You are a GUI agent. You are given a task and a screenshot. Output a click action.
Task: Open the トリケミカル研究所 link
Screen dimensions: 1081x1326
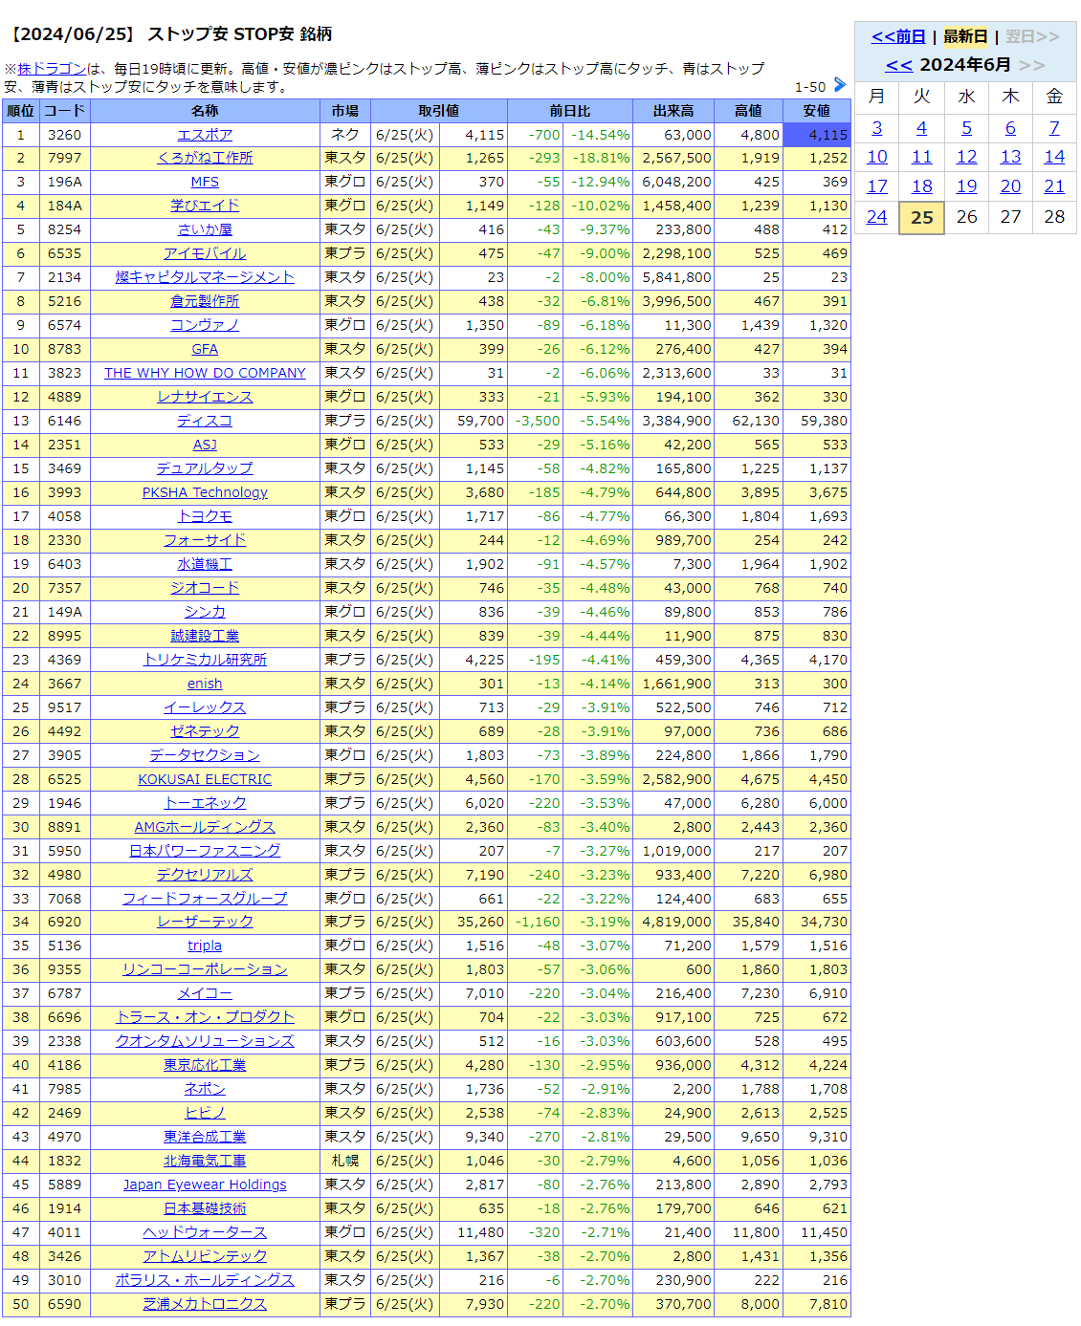pos(205,660)
